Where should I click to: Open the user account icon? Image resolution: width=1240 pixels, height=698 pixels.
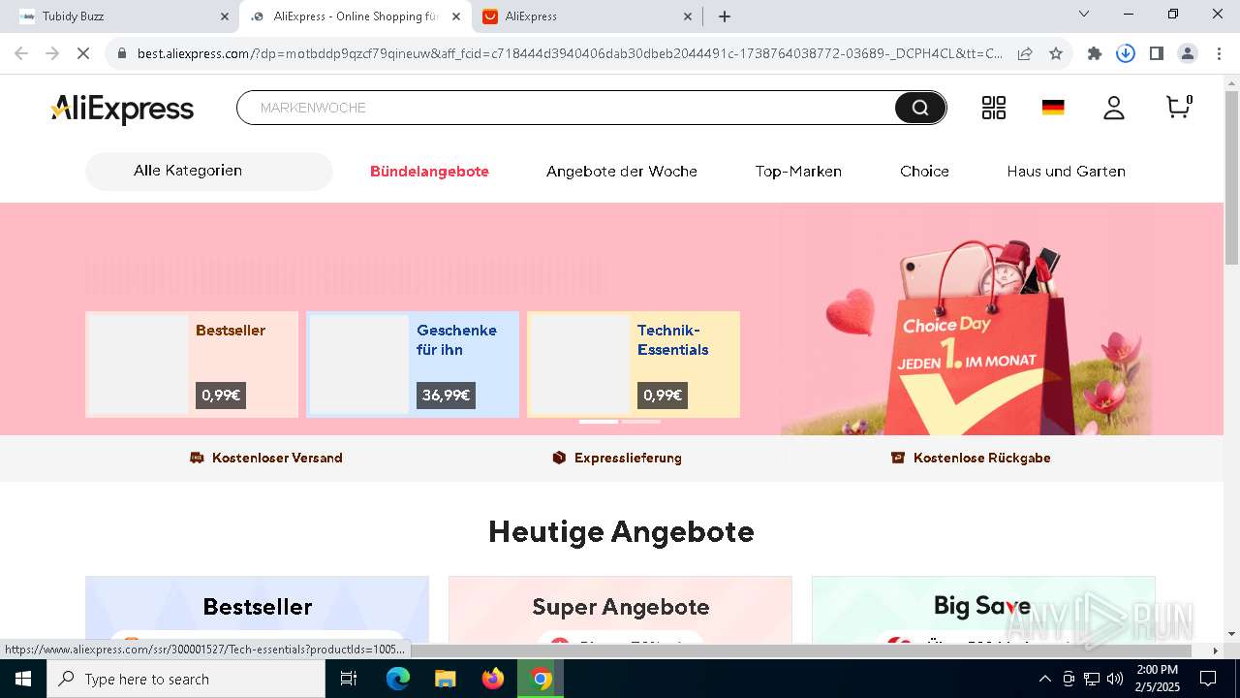coord(1114,108)
